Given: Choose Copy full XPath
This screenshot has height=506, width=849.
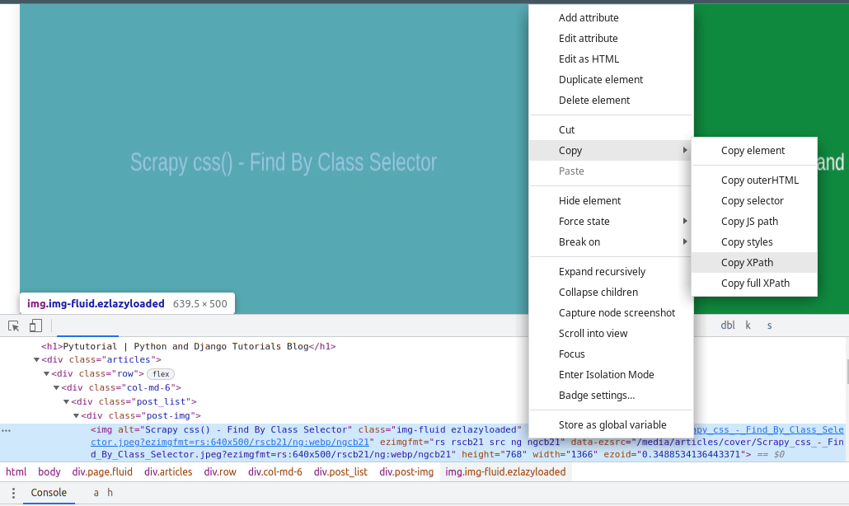Looking at the screenshot, I should pyautogui.click(x=757, y=283).
